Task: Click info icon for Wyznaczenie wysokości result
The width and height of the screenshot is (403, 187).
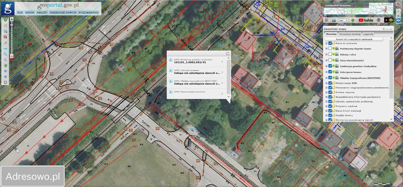Action: (x=171, y=92)
